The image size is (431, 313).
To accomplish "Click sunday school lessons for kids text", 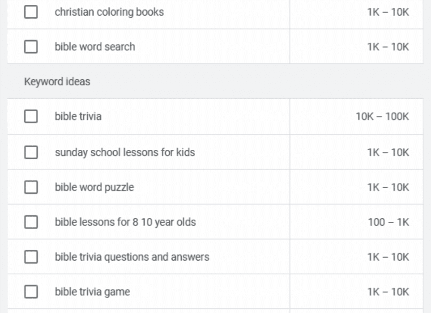I will click(125, 152).
